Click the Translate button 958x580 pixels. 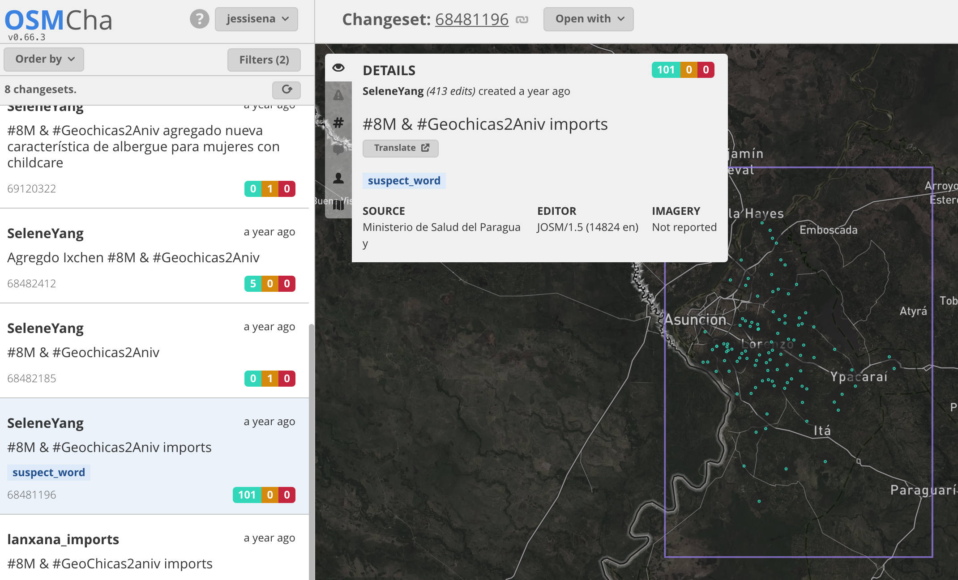pyautogui.click(x=400, y=148)
